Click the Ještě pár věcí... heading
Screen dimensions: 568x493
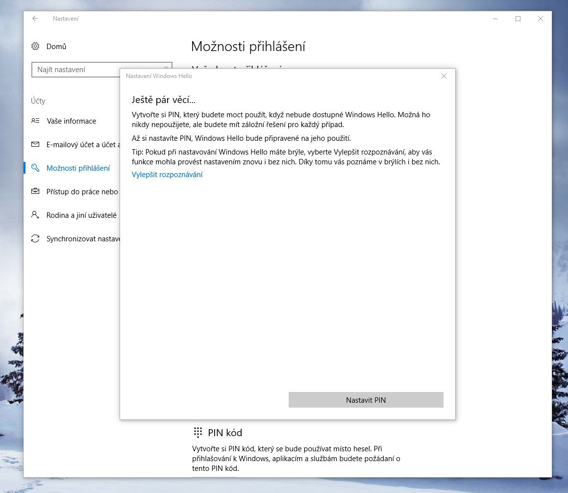click(163, 100)
